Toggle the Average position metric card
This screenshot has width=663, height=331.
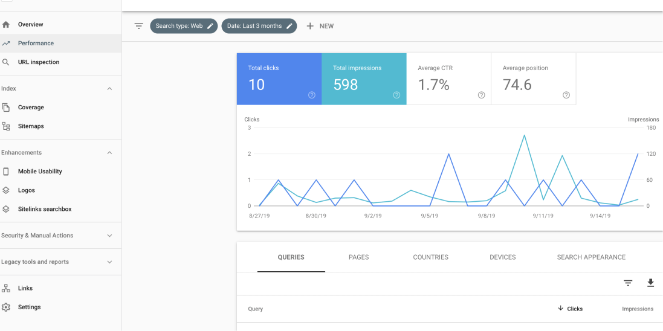(534, 79)
